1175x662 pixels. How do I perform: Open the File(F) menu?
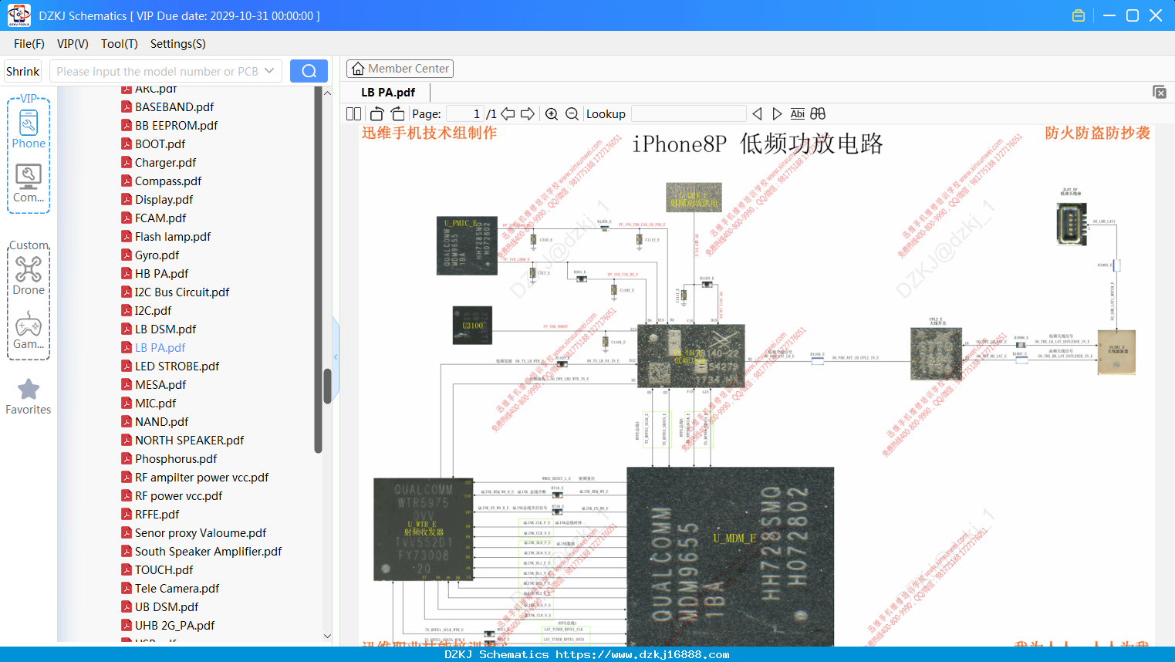click(x=29, y=44)
